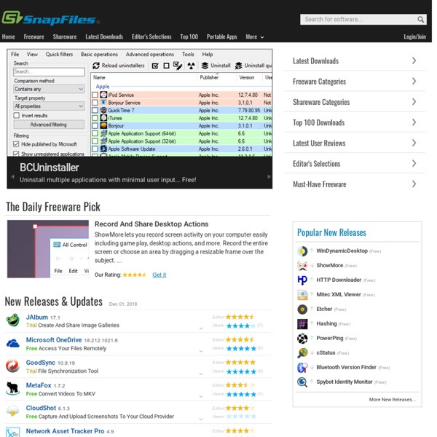This screenshot has width=437, height=437.
Task: Go to the Home nav item
Action: point(8,37)
